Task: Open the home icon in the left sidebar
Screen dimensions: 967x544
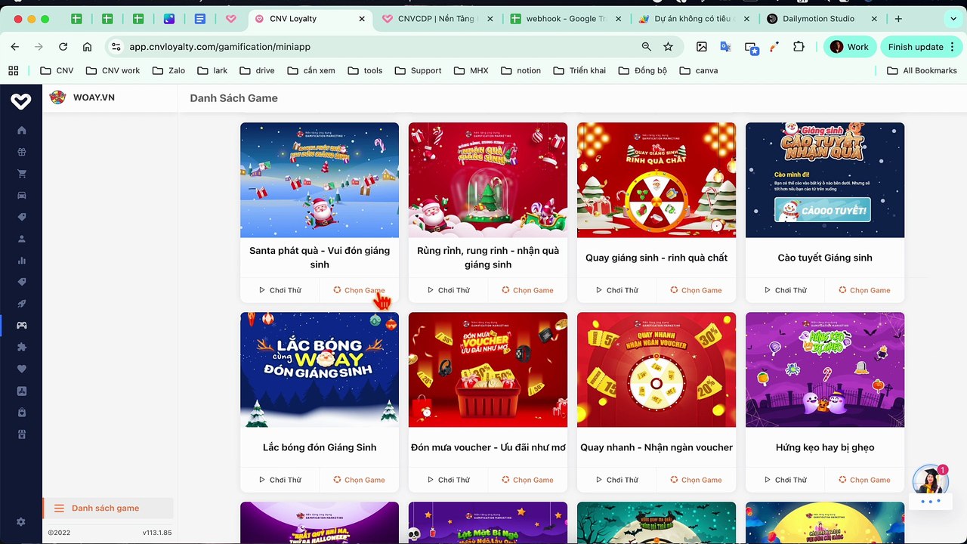Action: [21, 130]
